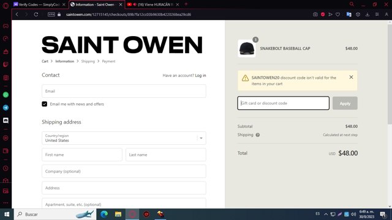This screenshot has height=220, width=392.
Task: Open a new tab with plus
Action: [x=186, y=4]
